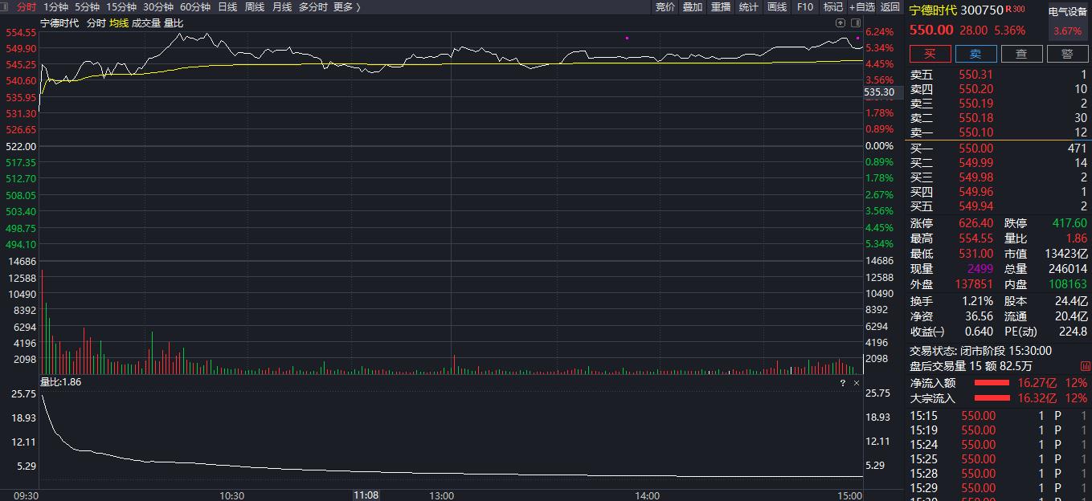
Task: Switch to the 15分钟 chart period
Action: pos(121,7)
